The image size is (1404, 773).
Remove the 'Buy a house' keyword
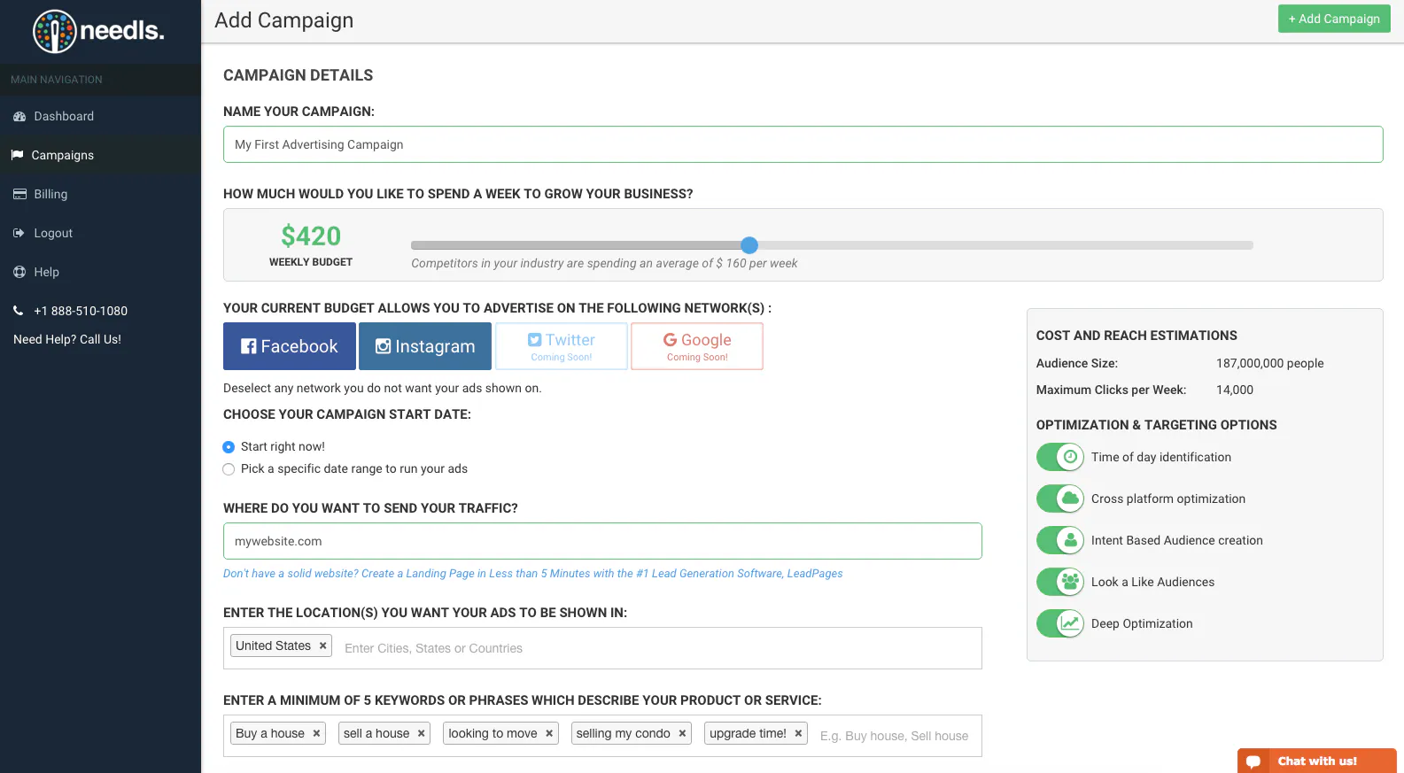click(316, 733)
